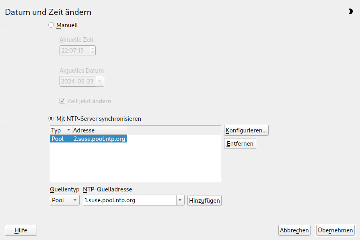Click the Aktuelles Datum date field
The image size is (360, 240).
78,81
